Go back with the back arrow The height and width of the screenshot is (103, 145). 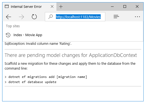[x=9, y=17]
